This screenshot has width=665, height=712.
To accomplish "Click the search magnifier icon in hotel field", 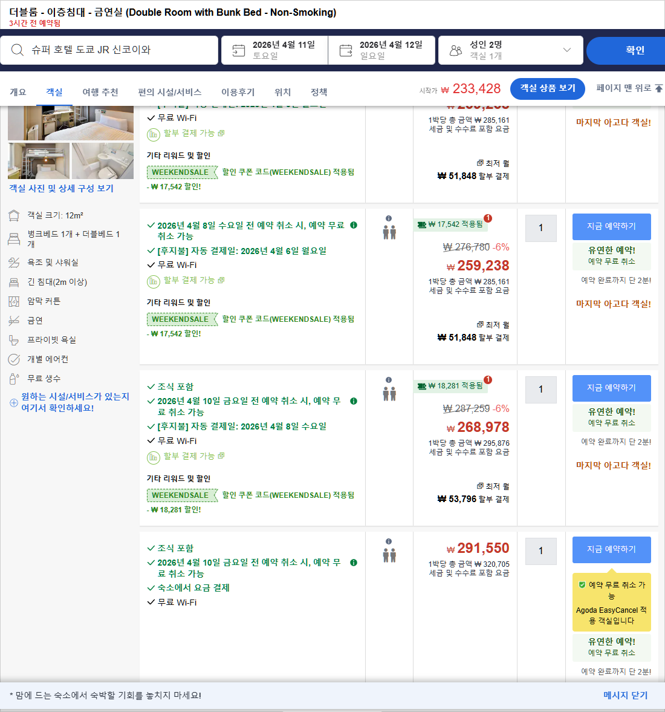I will tap(18, 50).
